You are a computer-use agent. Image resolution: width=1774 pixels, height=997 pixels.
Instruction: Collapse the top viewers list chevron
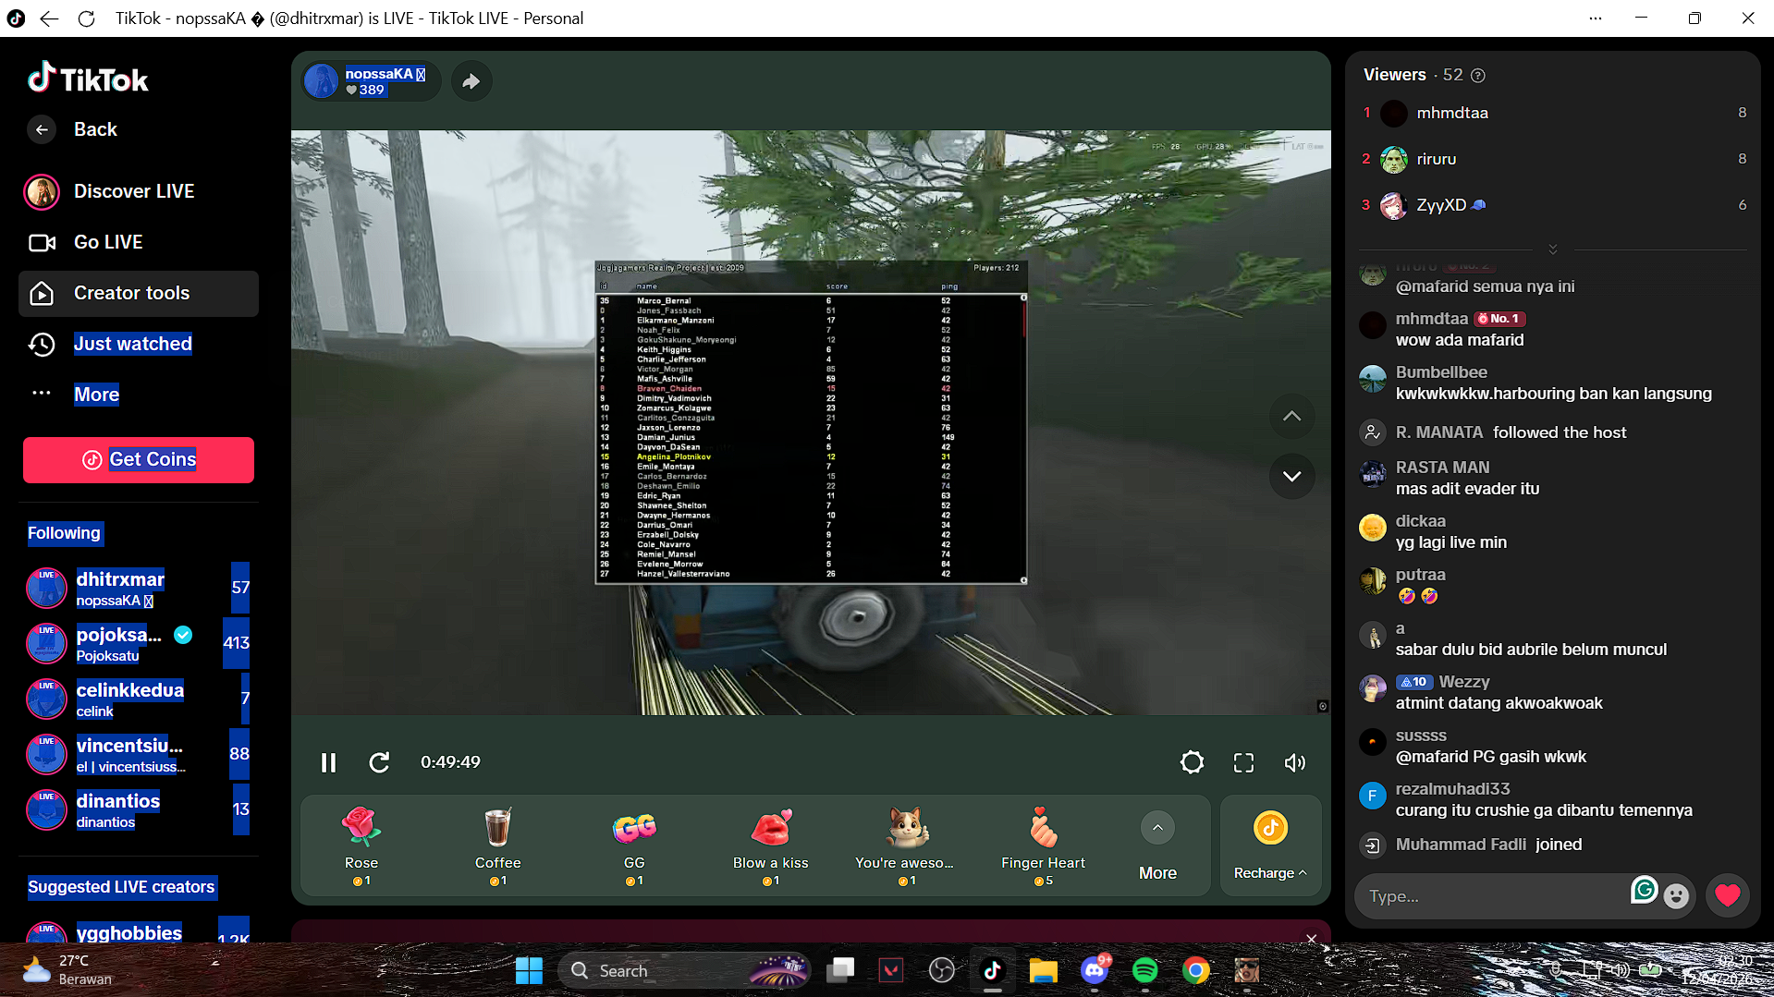point(1553,249)
